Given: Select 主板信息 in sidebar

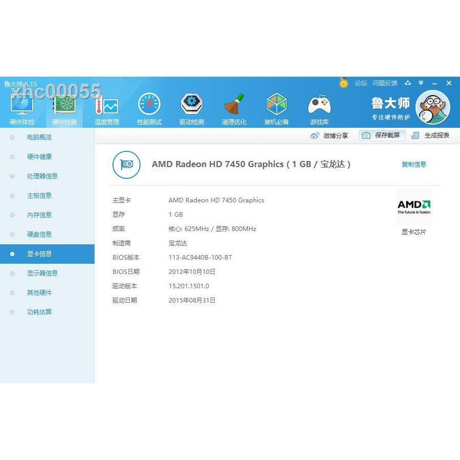Looking at the screenshot, I should coord(47,196).
